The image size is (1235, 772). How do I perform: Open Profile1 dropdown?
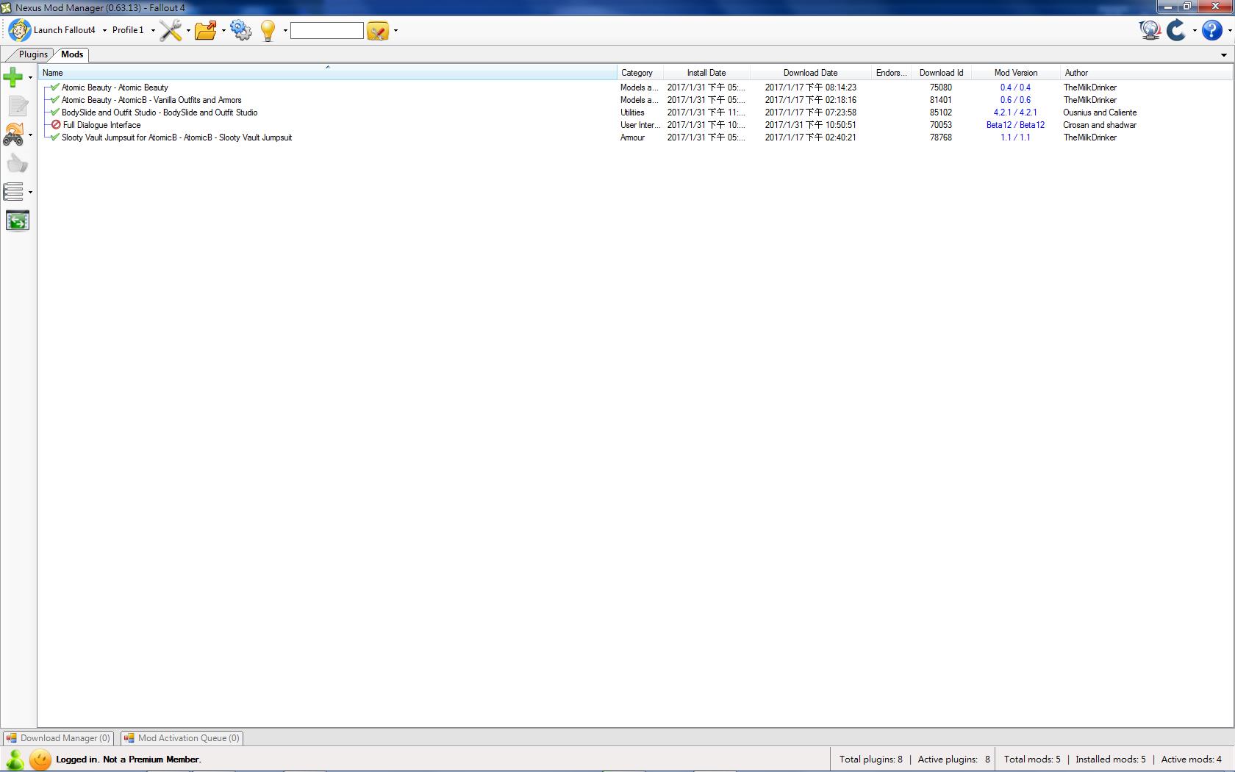[133, 30]
